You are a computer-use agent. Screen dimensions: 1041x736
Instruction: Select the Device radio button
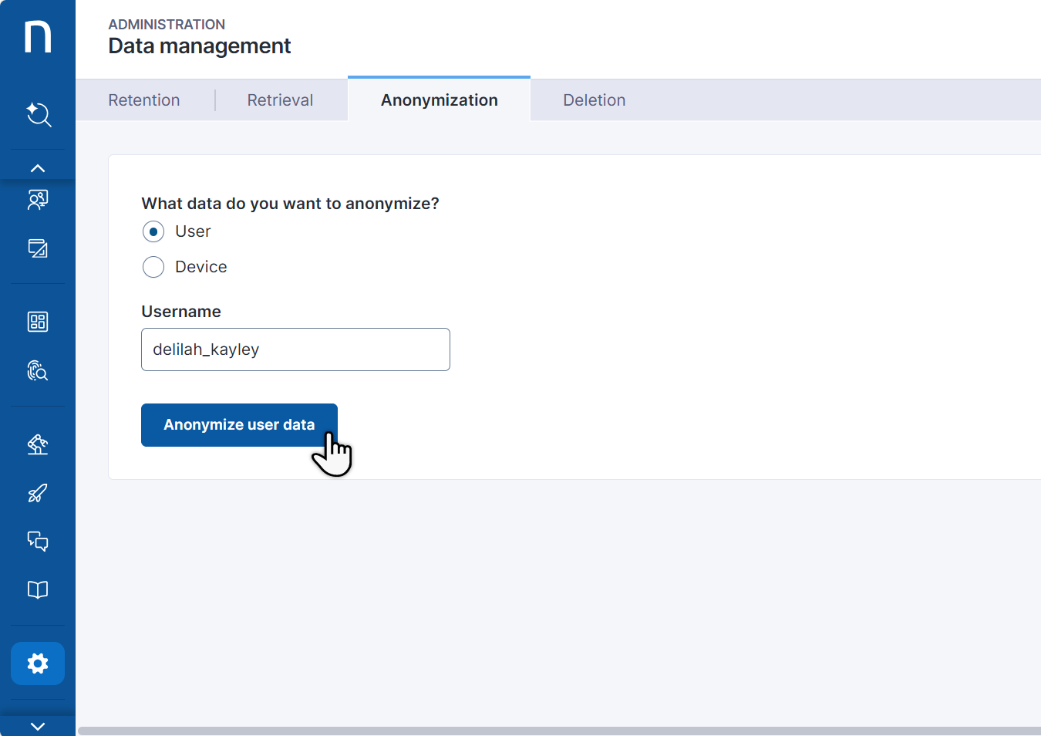153,267
